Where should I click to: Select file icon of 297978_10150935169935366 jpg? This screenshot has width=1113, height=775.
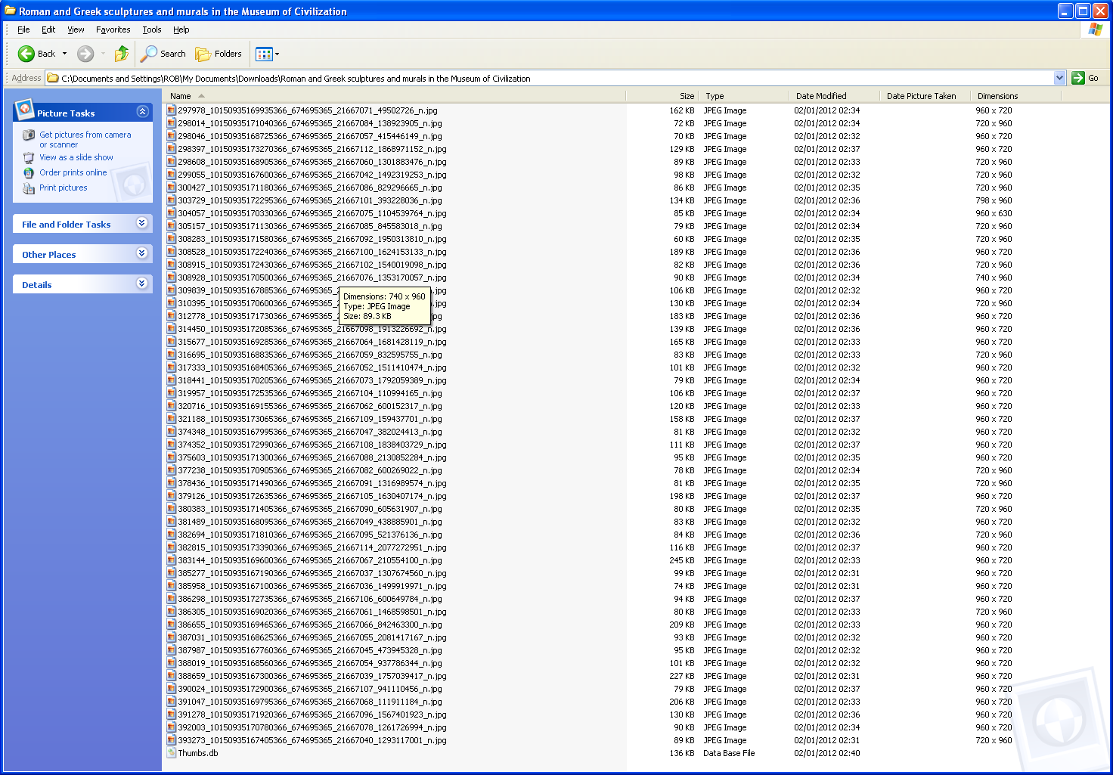172,110
